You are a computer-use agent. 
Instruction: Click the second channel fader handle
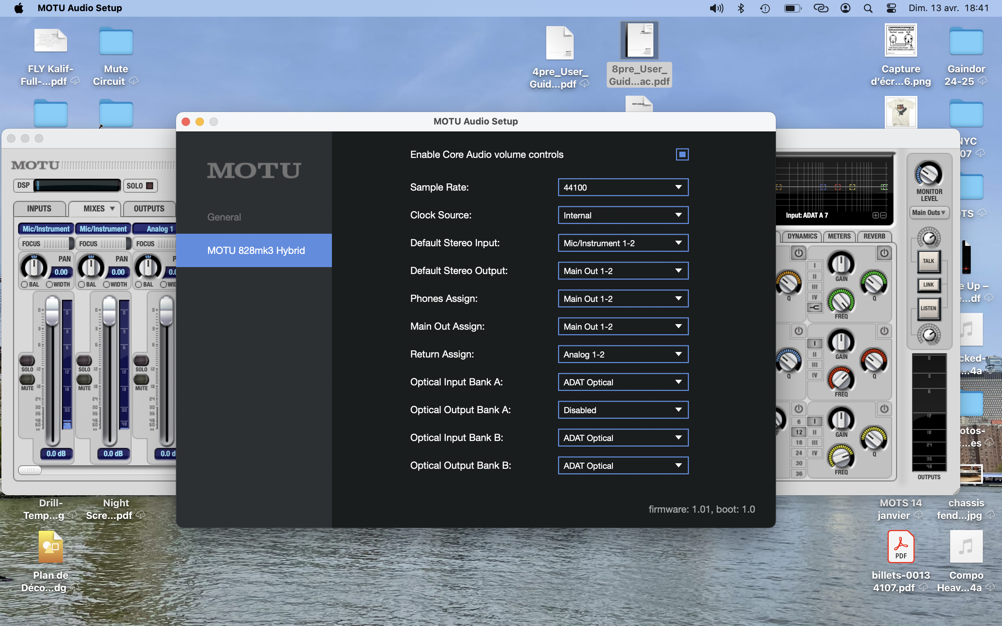(109, 311)
